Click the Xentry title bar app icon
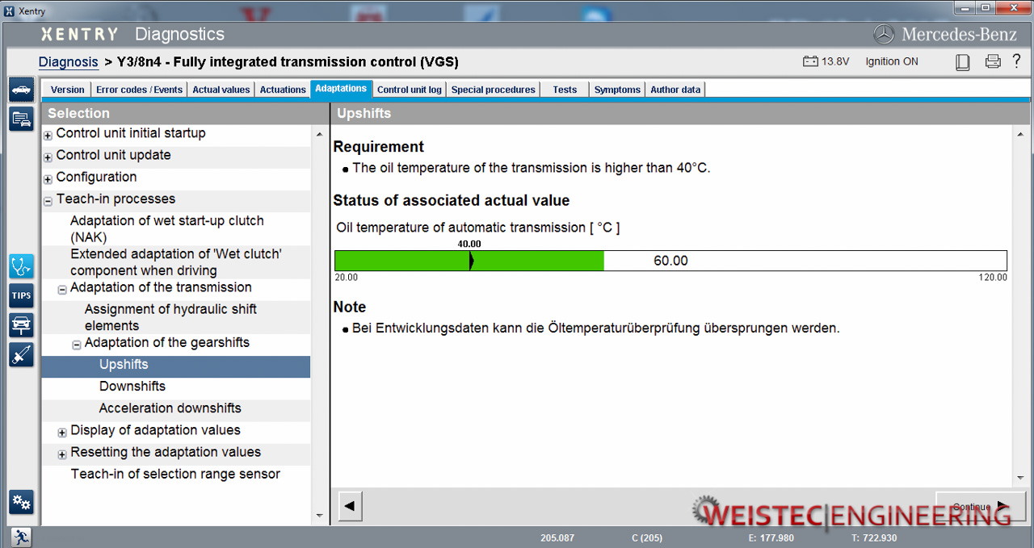 (x=10, y=10)
